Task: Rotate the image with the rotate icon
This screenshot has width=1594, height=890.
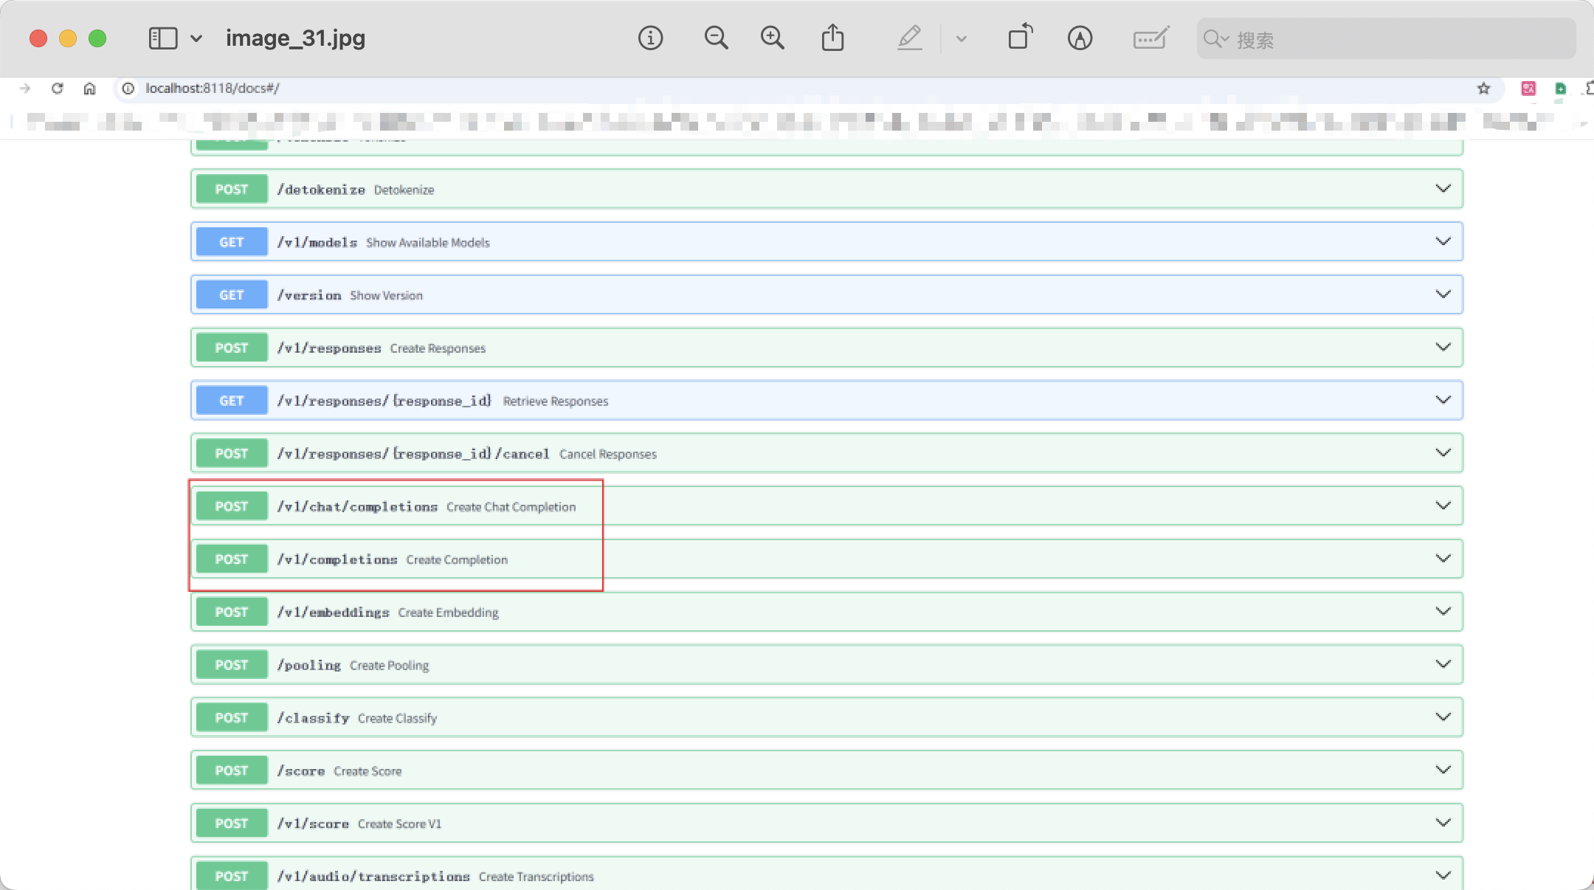Action: 1020,38
